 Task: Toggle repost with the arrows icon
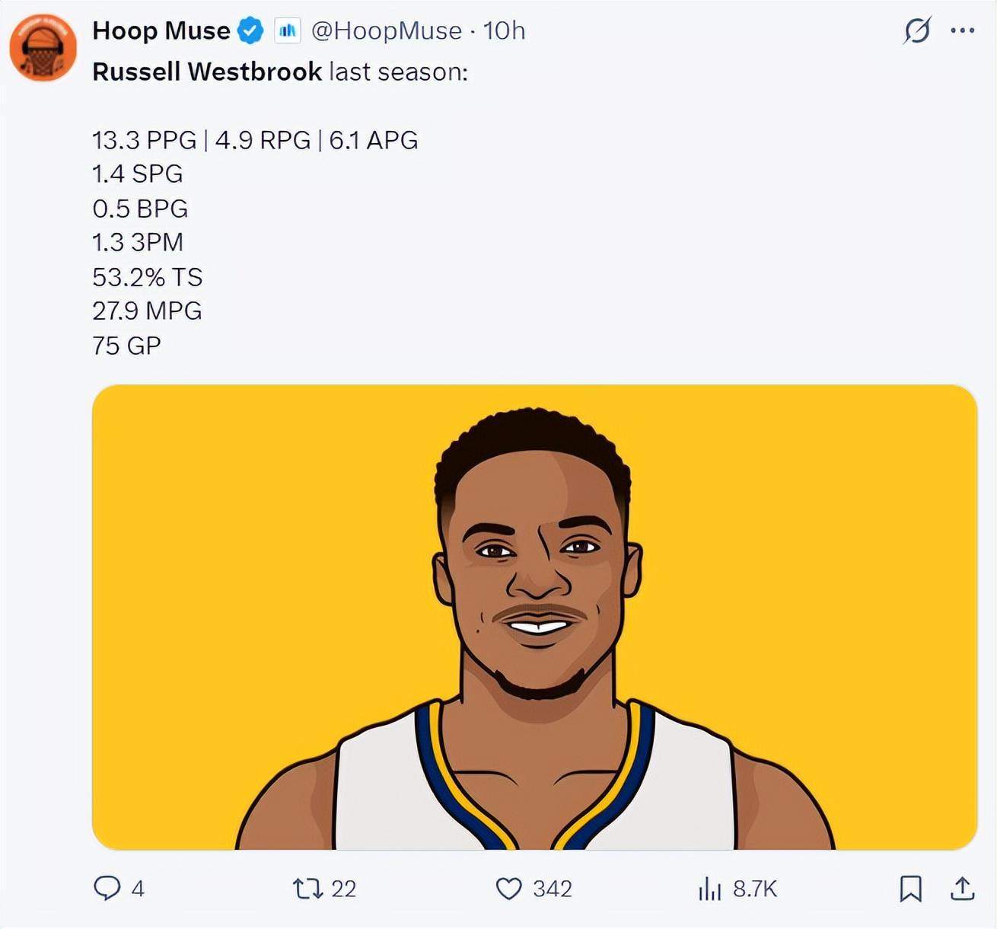pos(307,888)
